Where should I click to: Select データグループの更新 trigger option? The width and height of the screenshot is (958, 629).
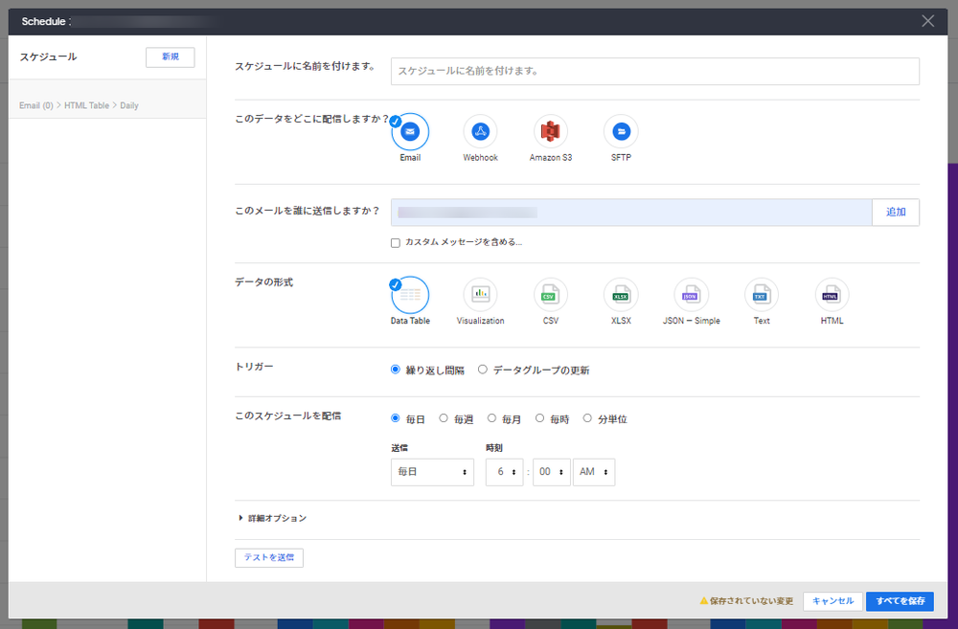(483, 370)
